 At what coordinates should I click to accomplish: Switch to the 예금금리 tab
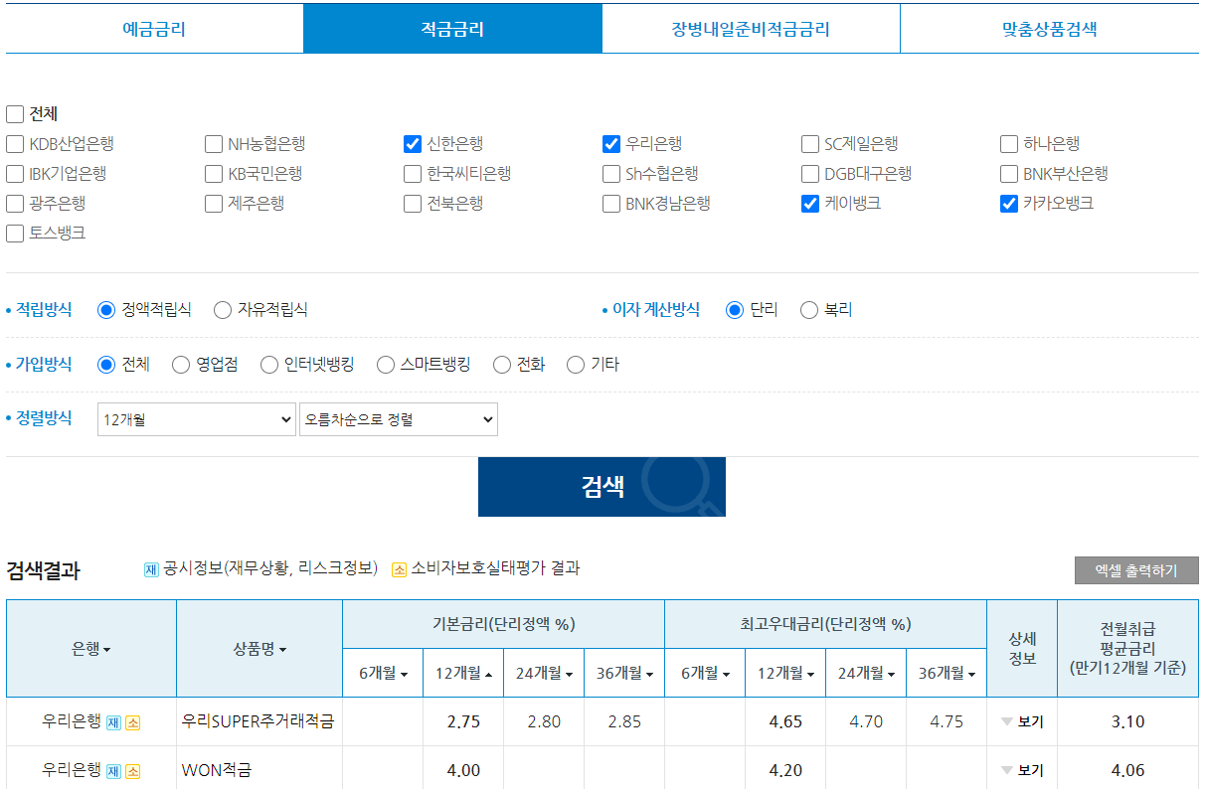click(x=152, y=29)
